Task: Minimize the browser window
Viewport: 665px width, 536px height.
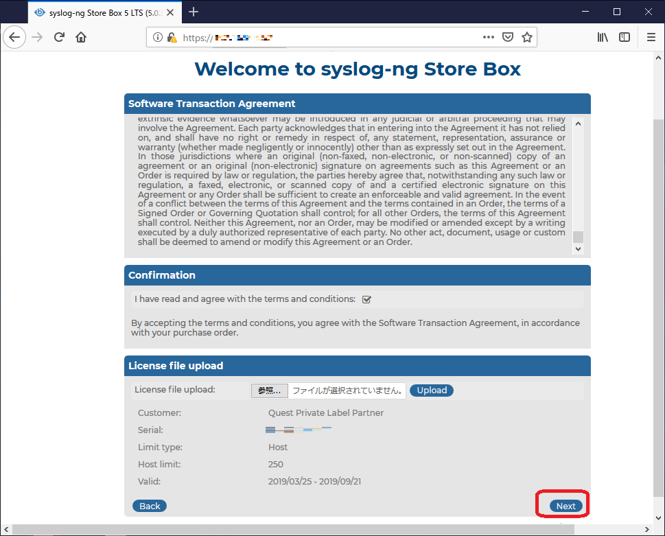Action: 585,12
